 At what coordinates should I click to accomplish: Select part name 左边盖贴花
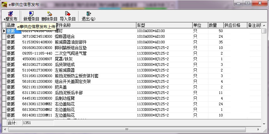pyautogui.click(x=65, y=115)
